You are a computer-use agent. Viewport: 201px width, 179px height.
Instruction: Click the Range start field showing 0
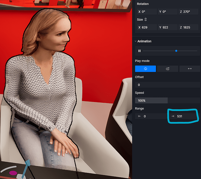pyautogui.click(x=151, y=116)
